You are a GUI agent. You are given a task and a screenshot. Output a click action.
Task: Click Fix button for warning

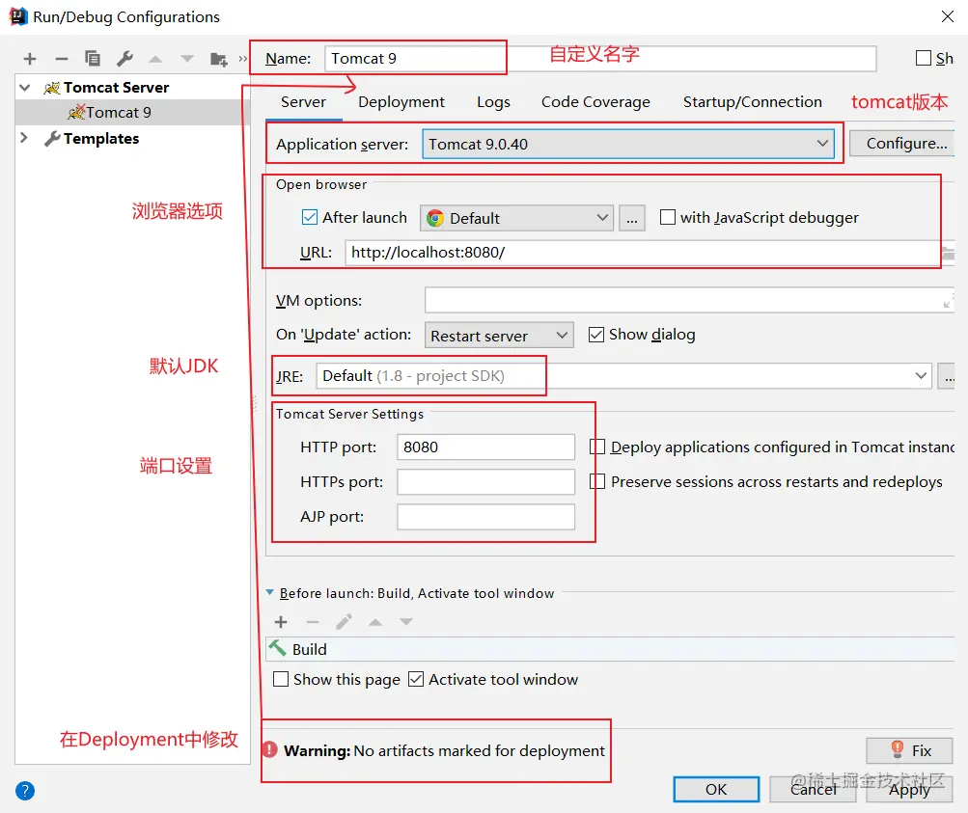point(909,750)
